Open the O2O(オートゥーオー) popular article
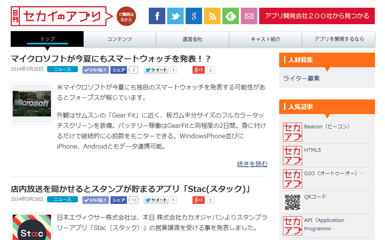This screenshot has width=385, height=240. [334, 173]
